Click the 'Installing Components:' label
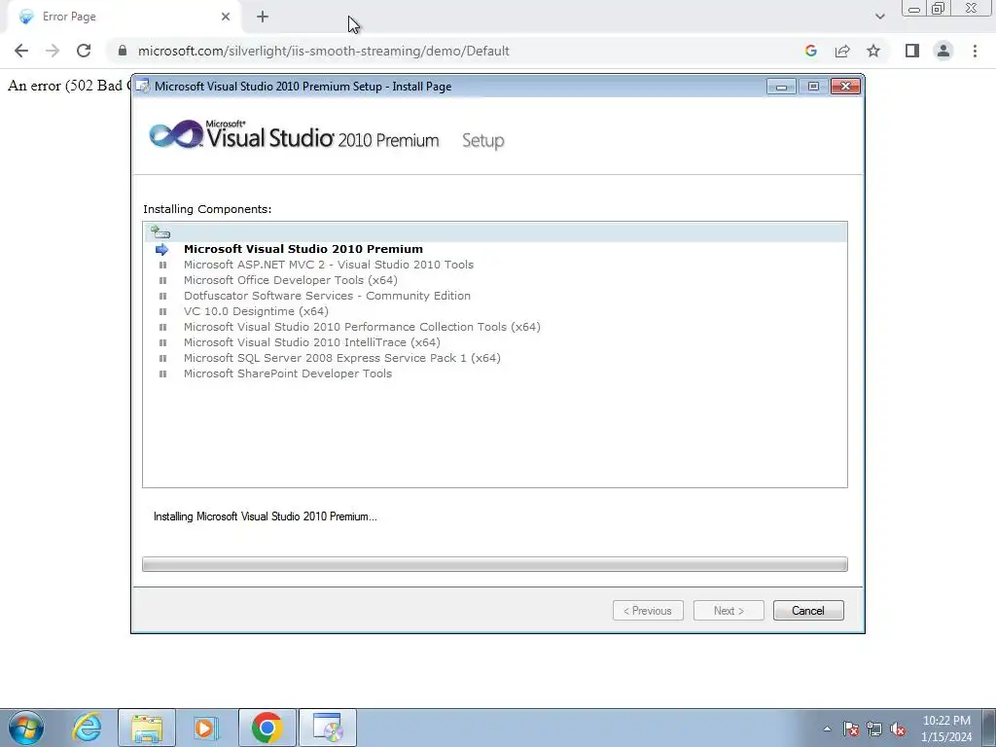Viewport: 996px width, 747px height. (207, 209)
